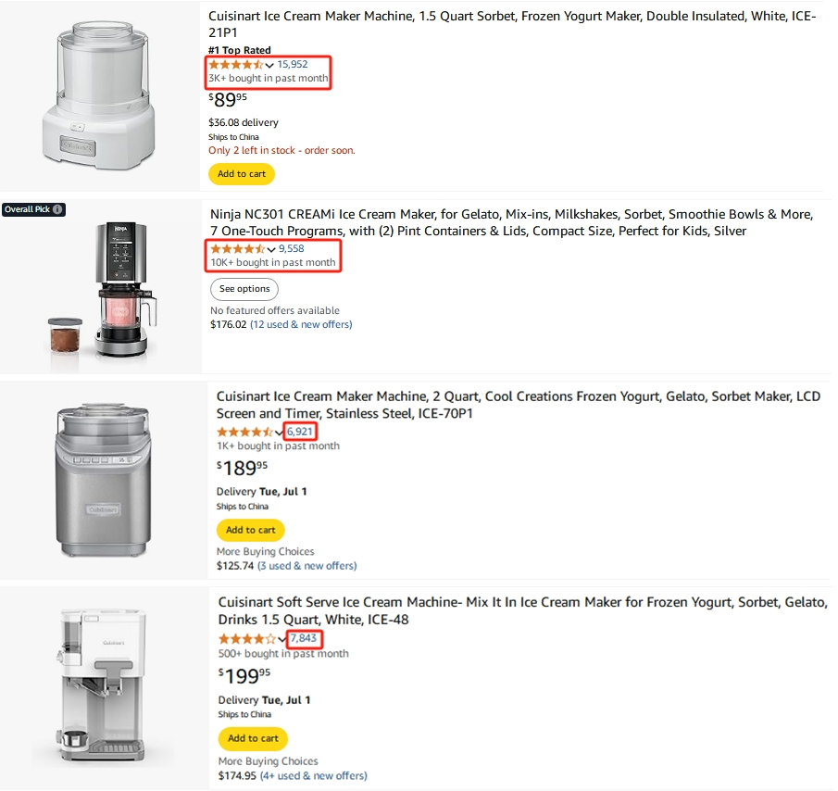
Task: Add the $89.95 Cuisinart ICE-21P1 to cart
Action: pos(242,174)
